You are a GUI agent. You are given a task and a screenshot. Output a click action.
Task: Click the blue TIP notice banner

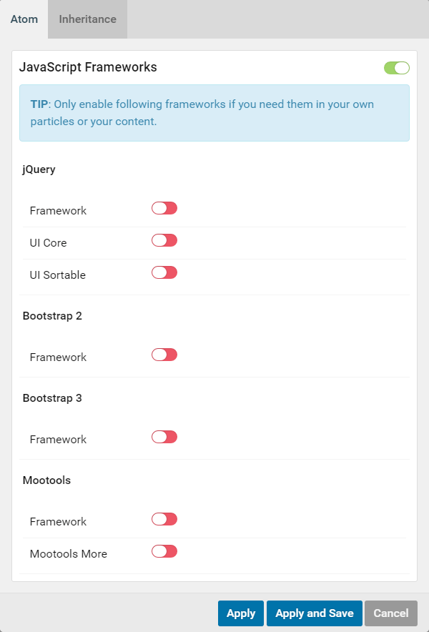point(214,112)
